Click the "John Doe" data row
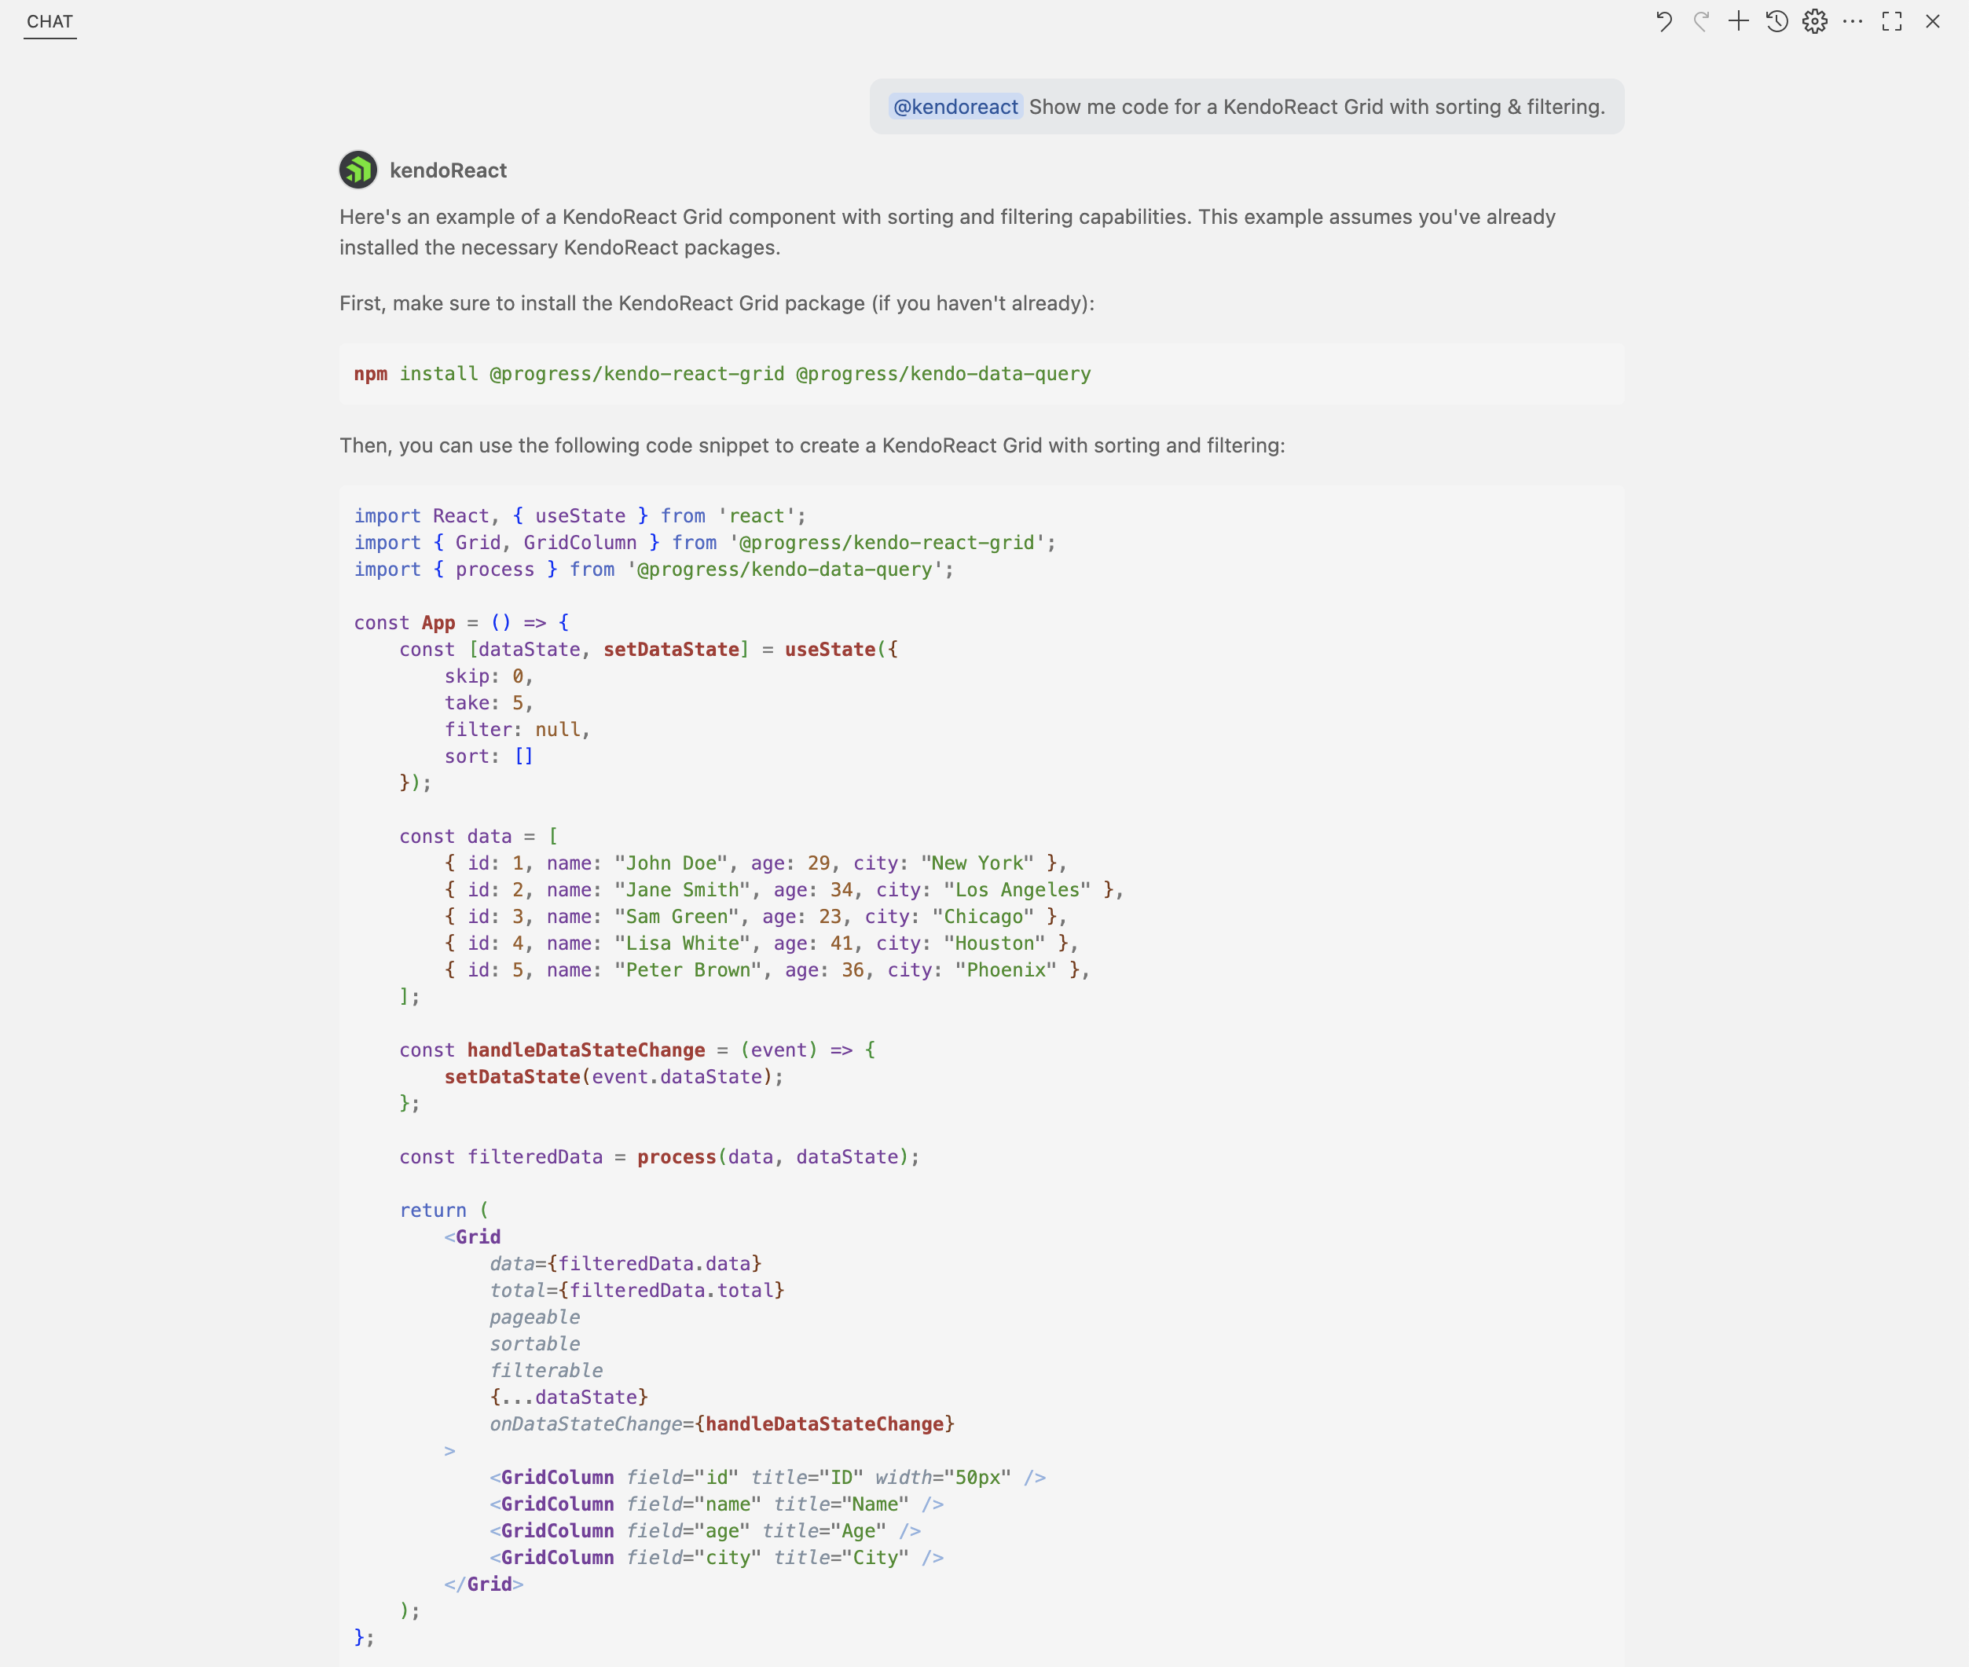Screen dimensions: 1969x1667 tap(755, 863)
